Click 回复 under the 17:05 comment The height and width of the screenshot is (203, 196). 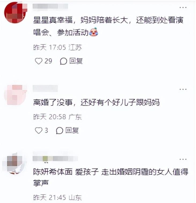[x=76, y=61]
